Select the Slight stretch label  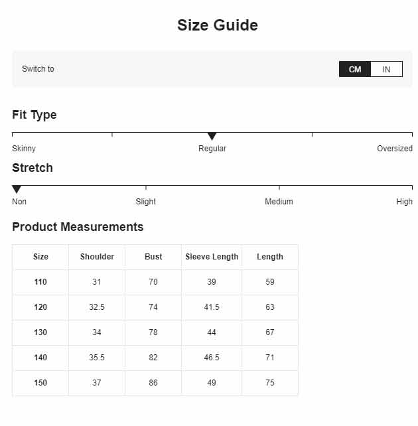(x=145, y=201)
